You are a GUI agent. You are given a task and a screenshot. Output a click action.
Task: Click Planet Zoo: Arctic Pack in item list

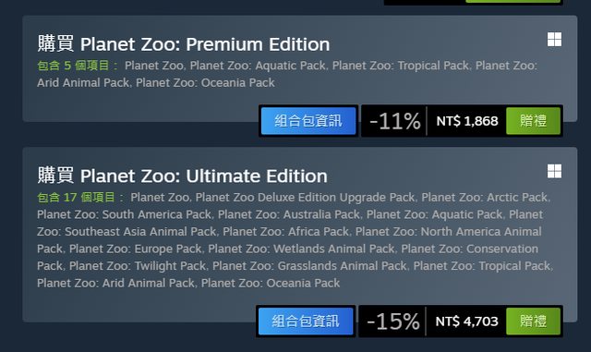tap(484, 198)
